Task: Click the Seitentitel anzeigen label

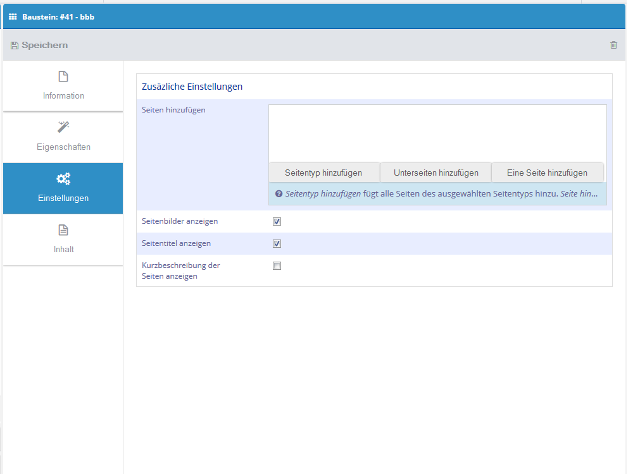Action: click(176, 243)
